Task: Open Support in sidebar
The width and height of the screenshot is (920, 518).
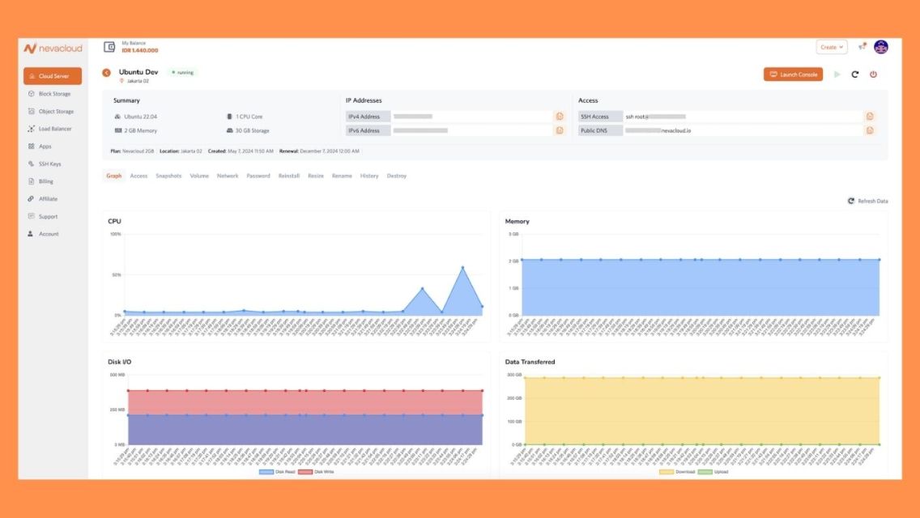Action: coord(43,216)
